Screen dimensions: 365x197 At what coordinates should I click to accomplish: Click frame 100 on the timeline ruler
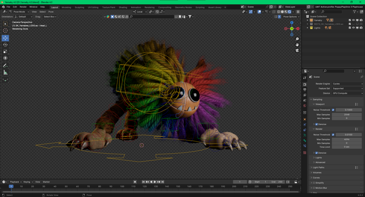click(122, 186)
